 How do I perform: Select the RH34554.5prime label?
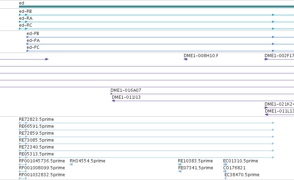(x=87, y=161)
